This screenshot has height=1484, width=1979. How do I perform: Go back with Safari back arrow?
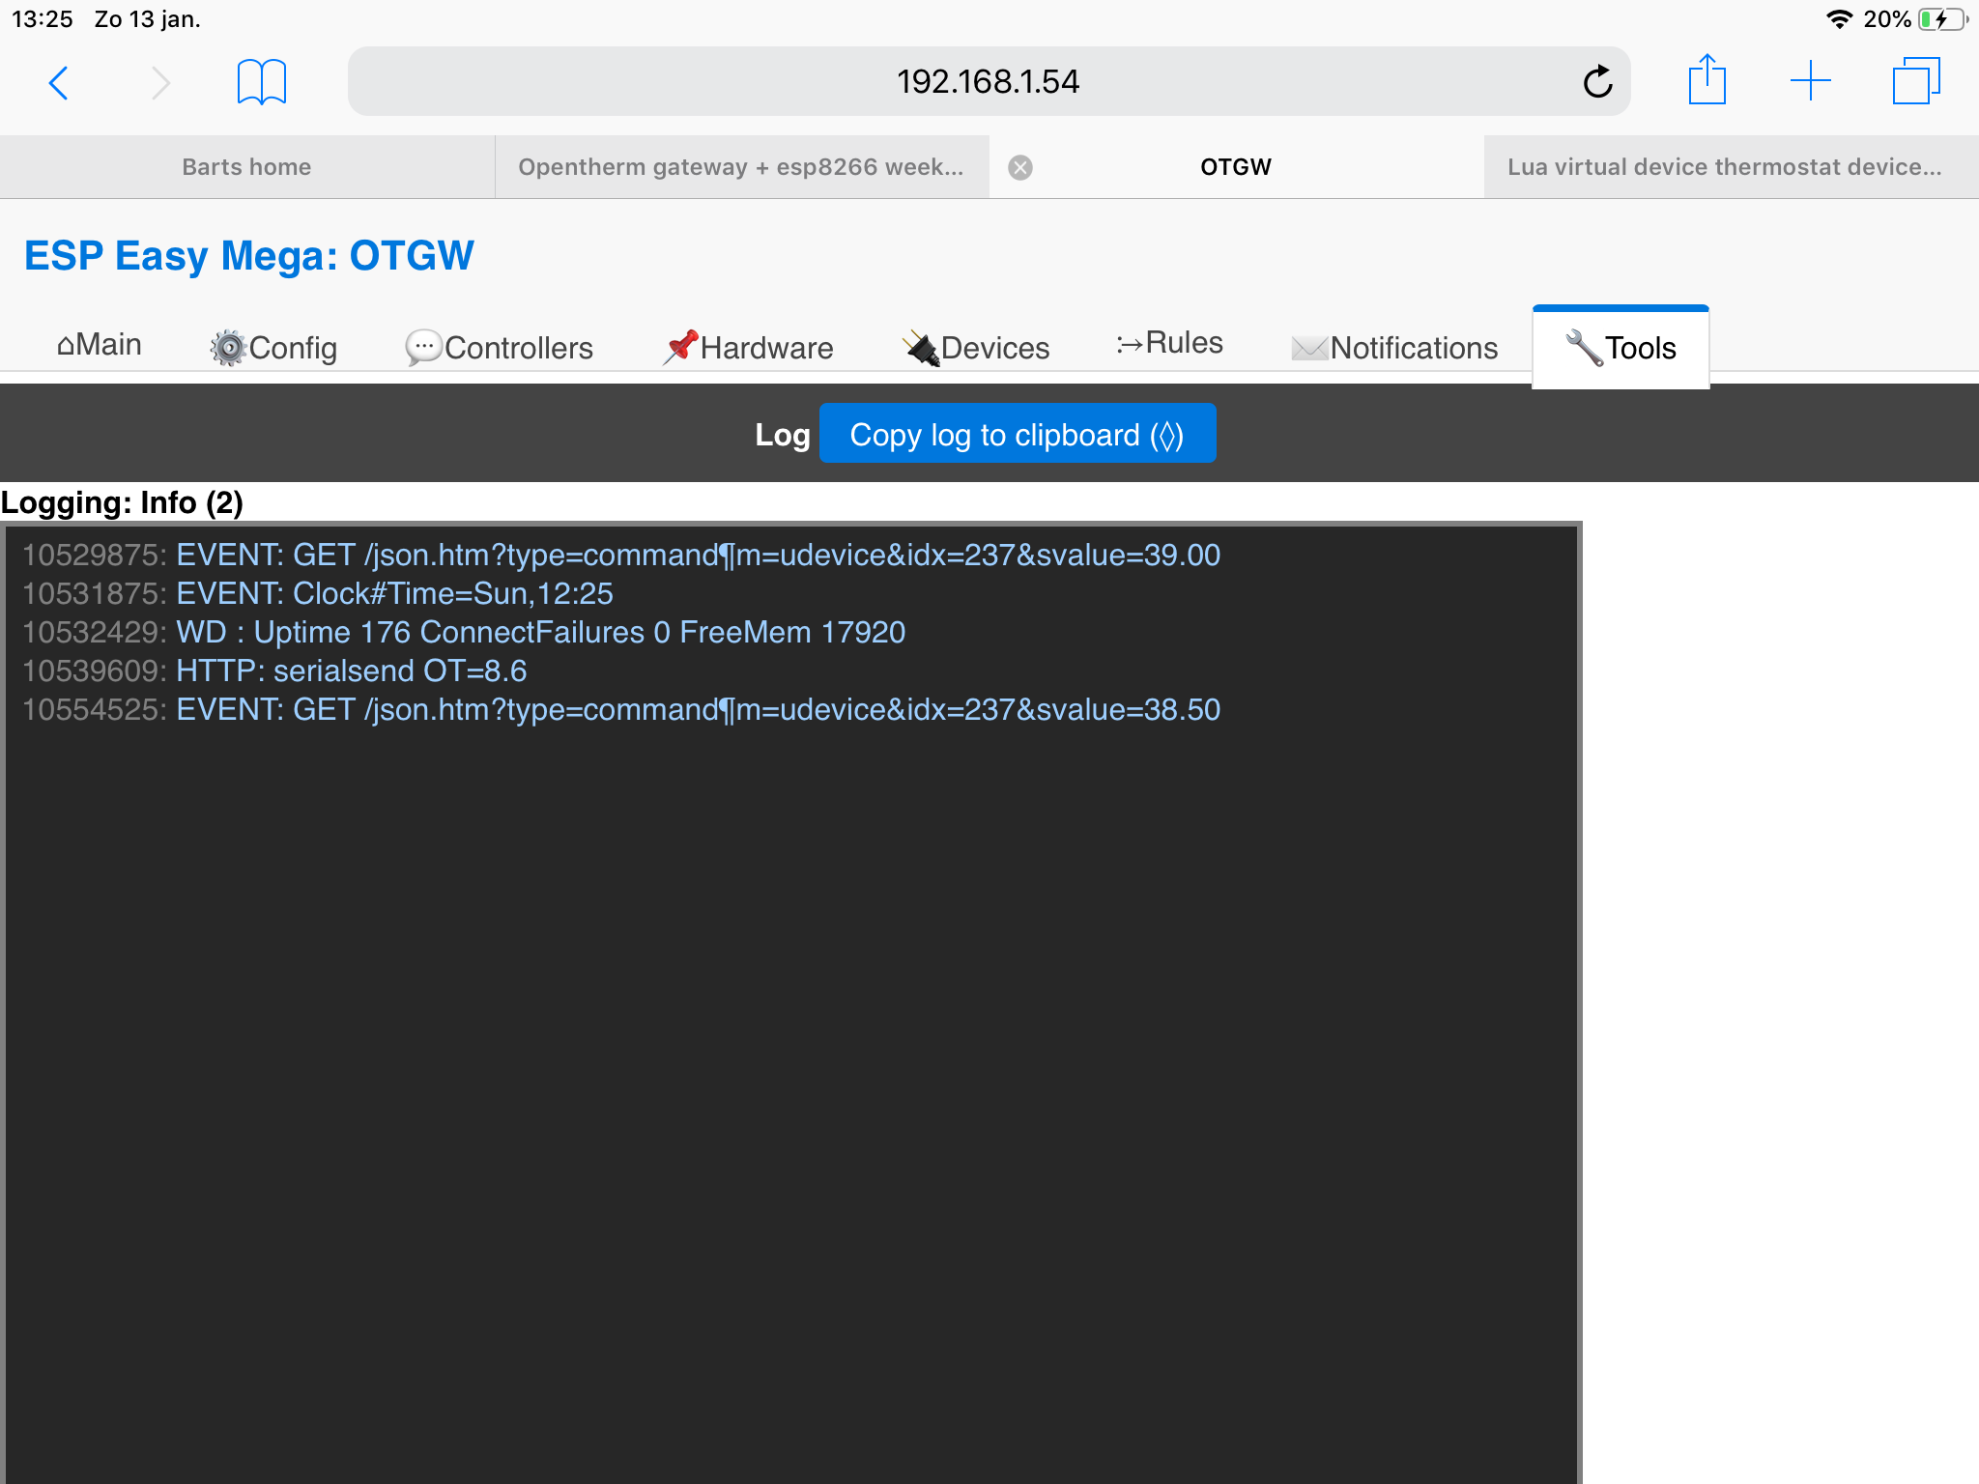(x=58, y=82)
